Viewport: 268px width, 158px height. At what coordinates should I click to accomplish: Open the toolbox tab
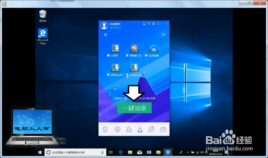pos(163,129)
